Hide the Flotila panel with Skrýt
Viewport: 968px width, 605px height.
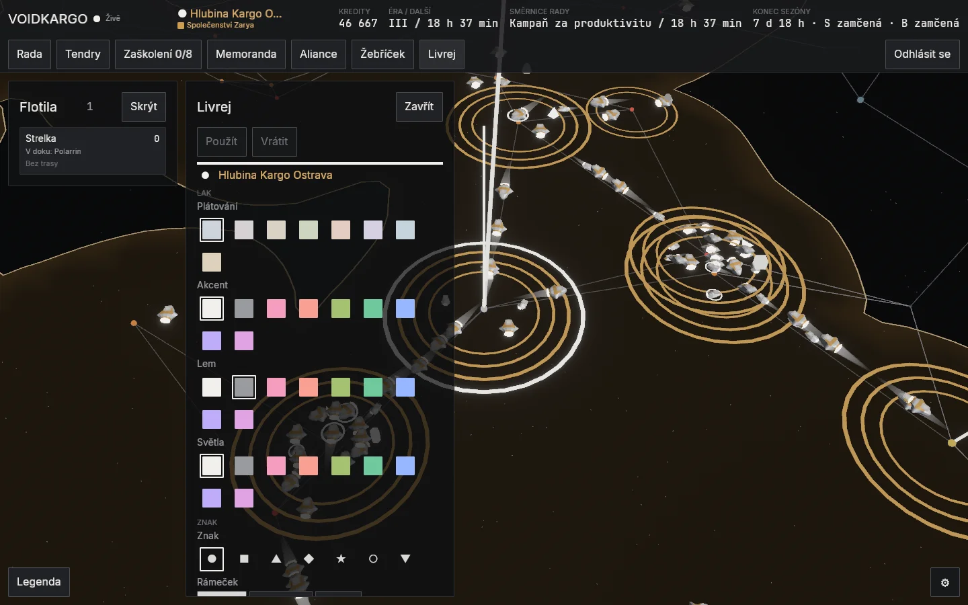pyautogui.click(x=144, y=107)
